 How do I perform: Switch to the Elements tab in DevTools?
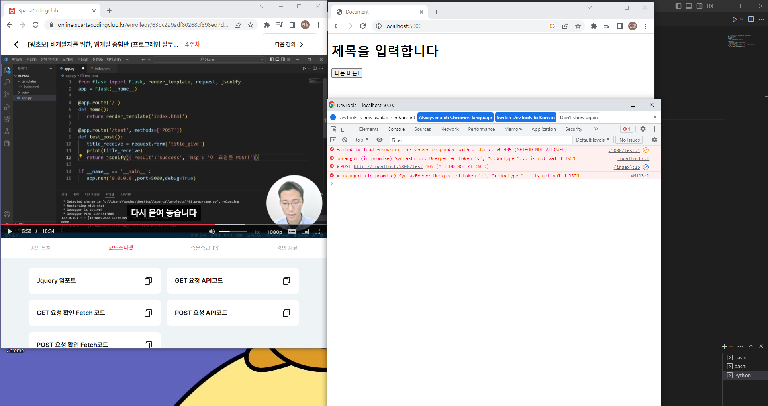click(x=369, y=129)
